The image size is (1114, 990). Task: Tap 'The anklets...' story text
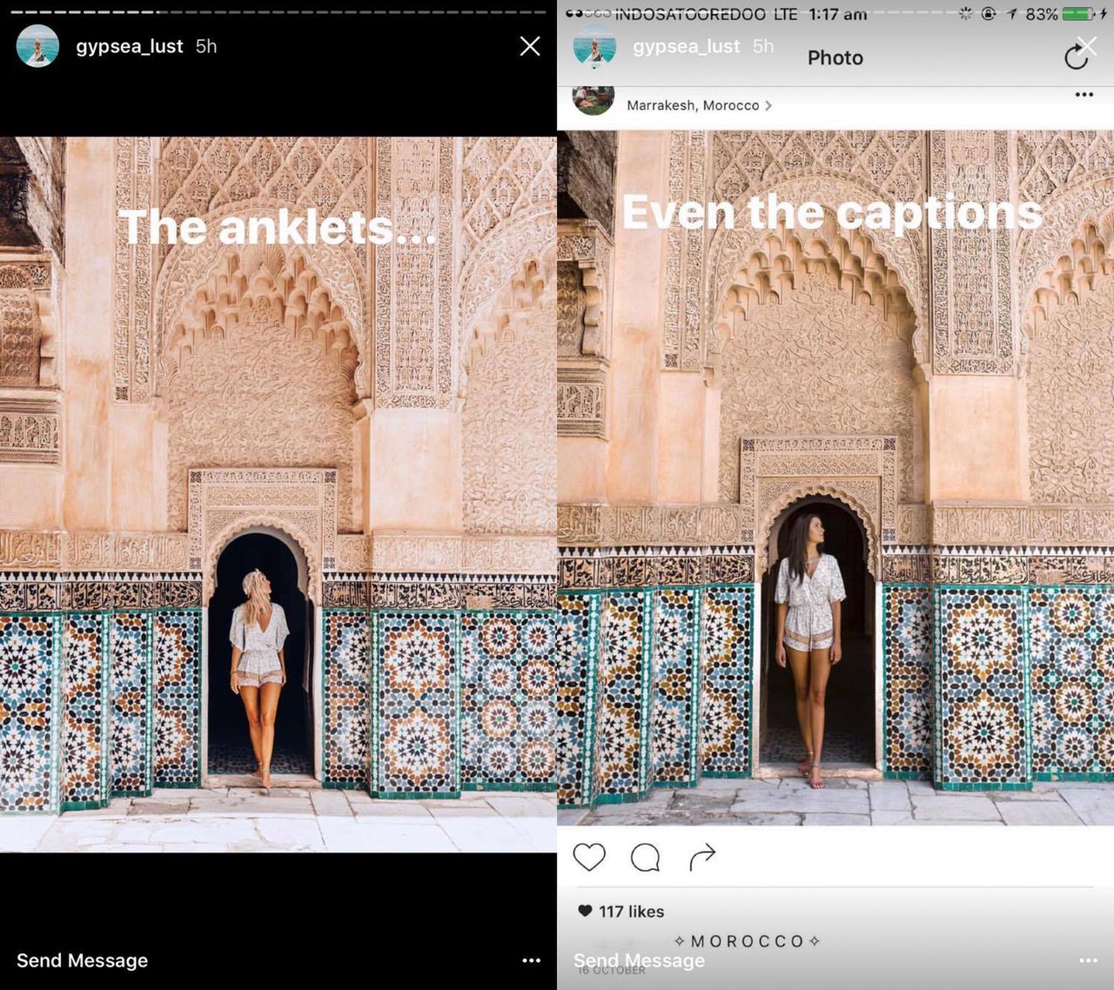point(277,228)
